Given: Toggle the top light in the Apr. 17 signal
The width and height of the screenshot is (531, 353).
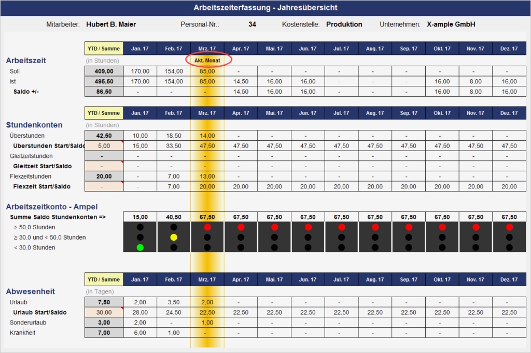Looking at the screenshot, I should (241, 226).
